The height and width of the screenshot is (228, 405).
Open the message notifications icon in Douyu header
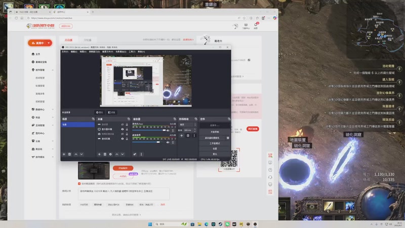[256, 25]
